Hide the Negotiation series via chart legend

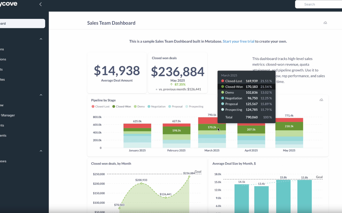pyautogui.click(x=156, y=106)
